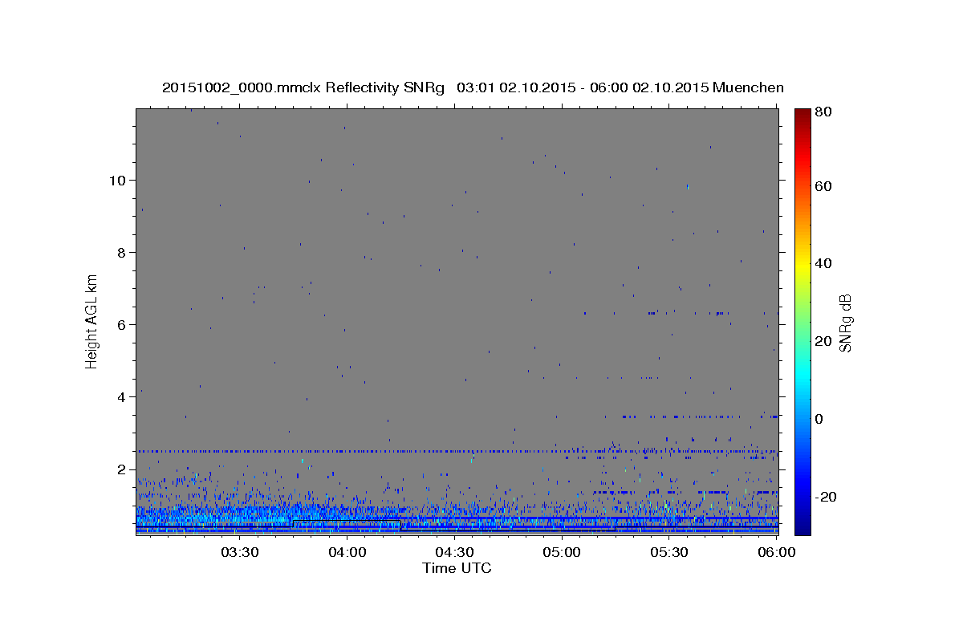This screenshot has height=642, width=963.
Task: Click the colorbar value 20
Action: pyautogui.click(x=823, y=341)
